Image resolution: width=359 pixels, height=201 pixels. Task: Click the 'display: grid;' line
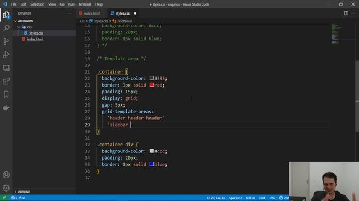tap(119, 98)
